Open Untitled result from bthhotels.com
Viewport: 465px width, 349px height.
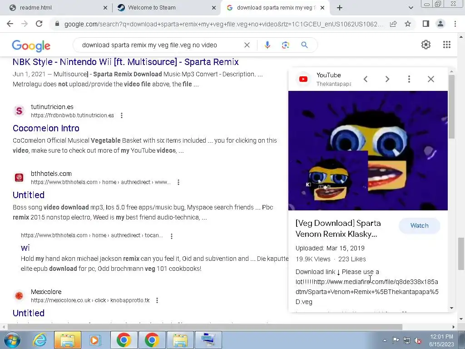pyautogui.click(x=29, y=195)
